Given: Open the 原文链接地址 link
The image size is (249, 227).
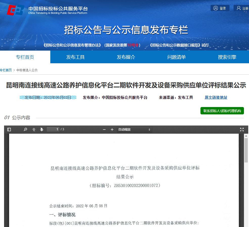Looking at the screenshot, I should tap(216, 97).
